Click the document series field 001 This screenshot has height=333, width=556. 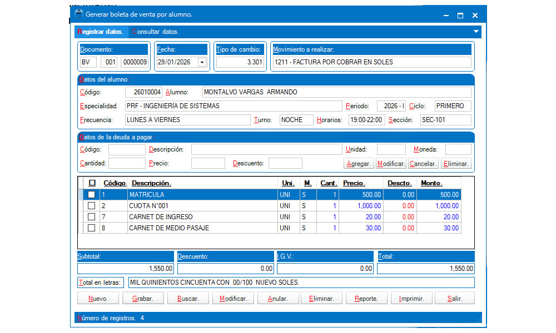[109, 62]
